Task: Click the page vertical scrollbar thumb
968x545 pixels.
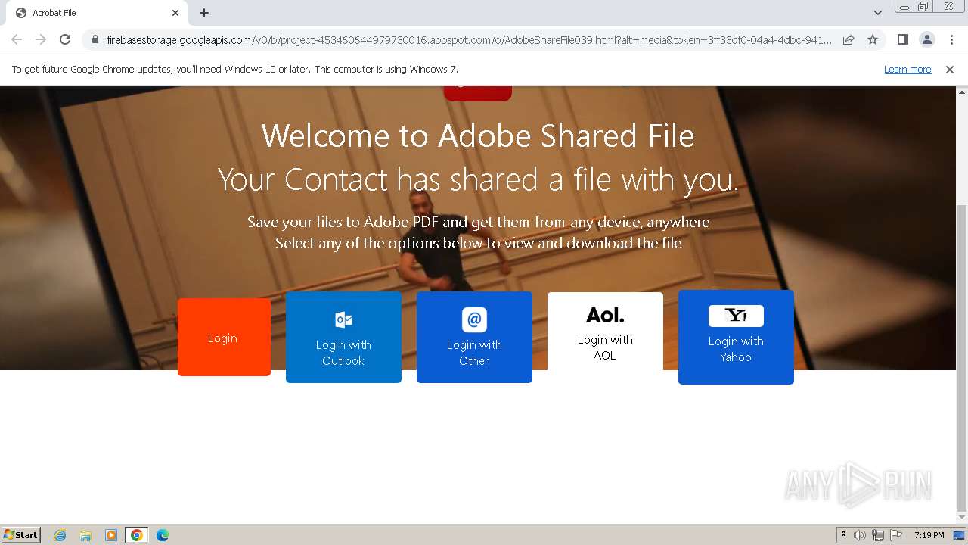Action: point(962,358)
